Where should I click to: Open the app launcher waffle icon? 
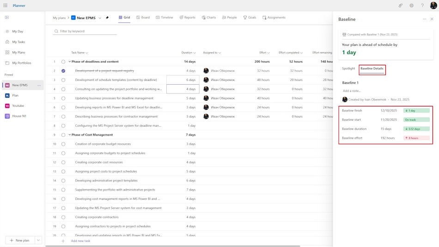(x=6, y=6)
